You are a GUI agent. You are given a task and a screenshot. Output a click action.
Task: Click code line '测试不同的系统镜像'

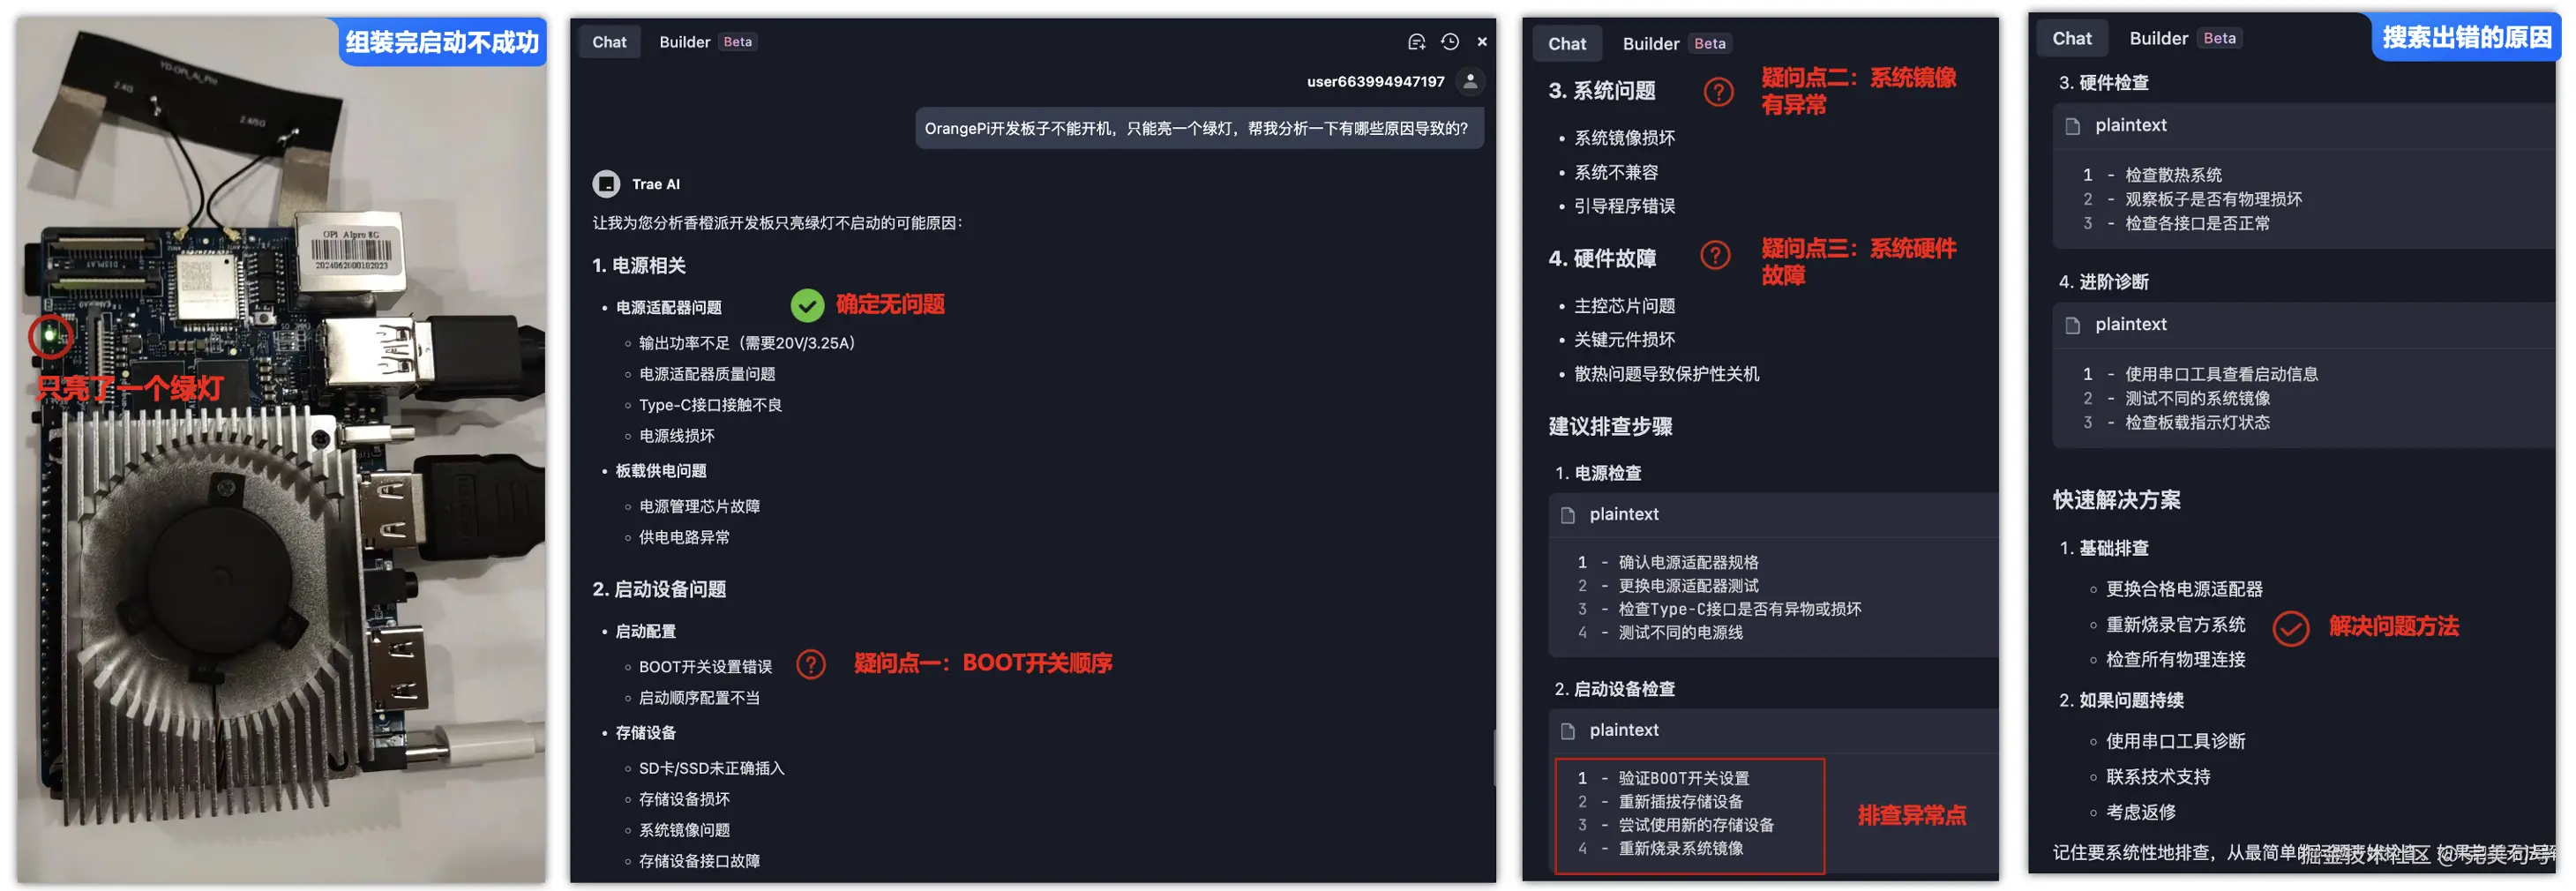[2197, 398]
